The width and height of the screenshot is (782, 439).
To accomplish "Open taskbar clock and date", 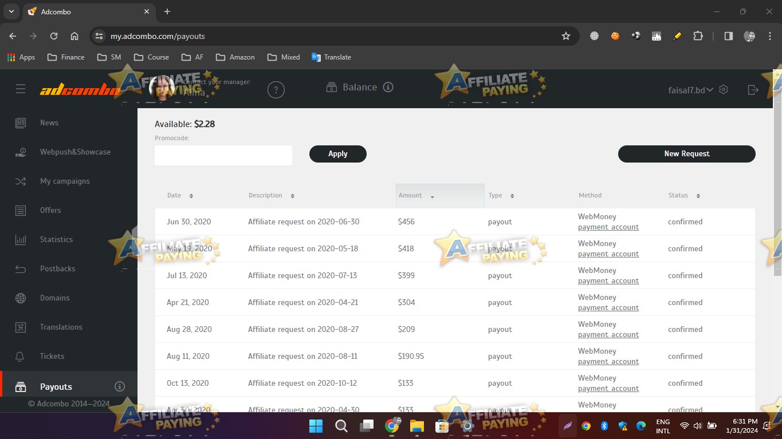I will pyautogui.click(x=741, y=426).
